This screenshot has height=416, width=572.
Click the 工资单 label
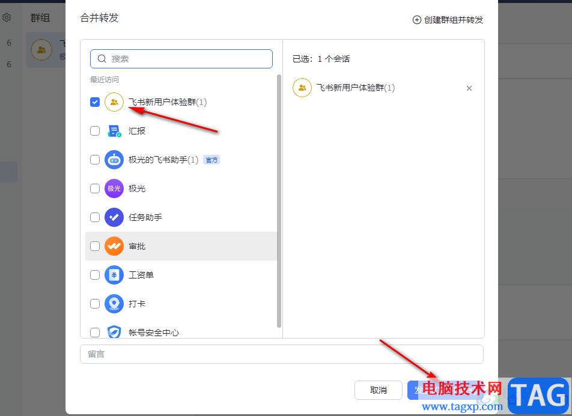[141, 275]
